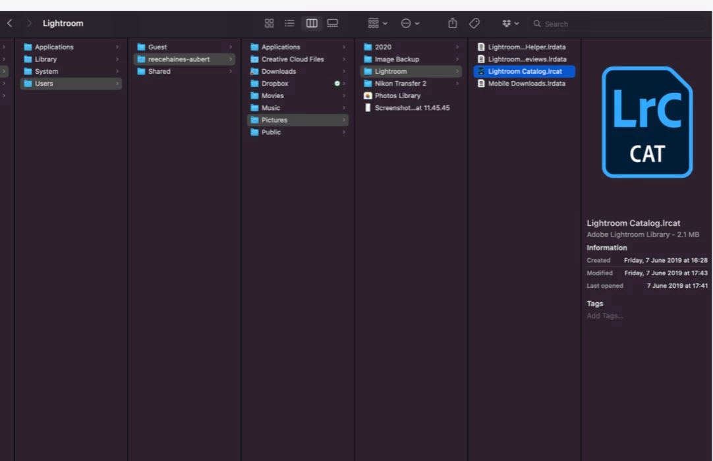Select the Lightroom...Helper.lrdata file
The width and height of the screenshot is (713, 461).
[525, 47]
